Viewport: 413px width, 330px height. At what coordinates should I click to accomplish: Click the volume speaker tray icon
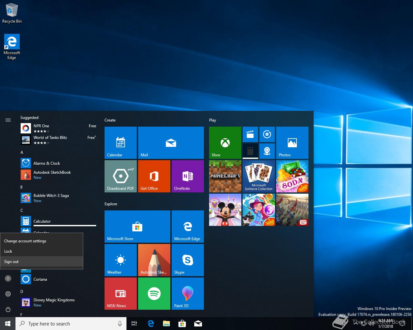[371, 324]
